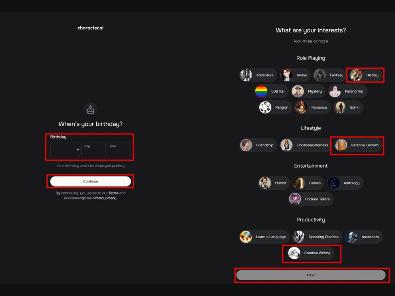
Task: Select the Anime interest chip
Action: pyautogui.click(x=295, y=75)
